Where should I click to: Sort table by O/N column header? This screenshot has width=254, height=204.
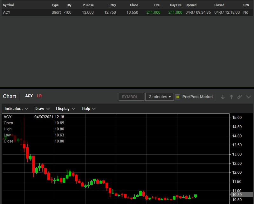pyautogui.click(x=246, y=5)
